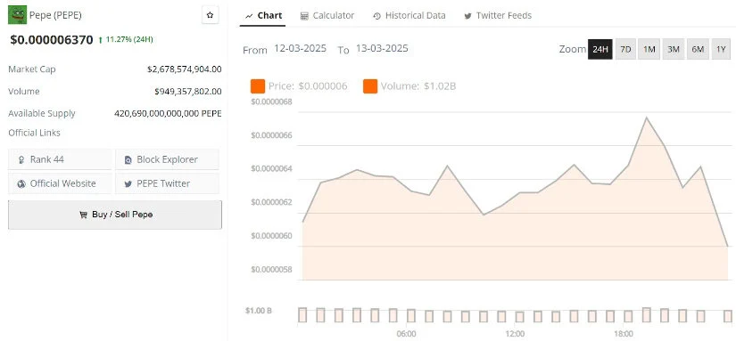736x341 pixels.
Task: Click the Price: $0.000006 legend label
Action: pos(308,86)
